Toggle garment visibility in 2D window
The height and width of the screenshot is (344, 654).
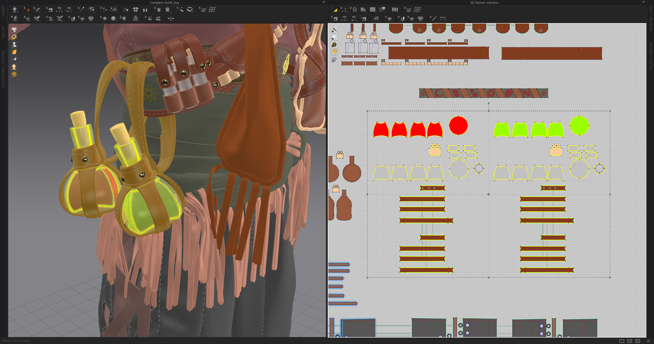(334, 37)
